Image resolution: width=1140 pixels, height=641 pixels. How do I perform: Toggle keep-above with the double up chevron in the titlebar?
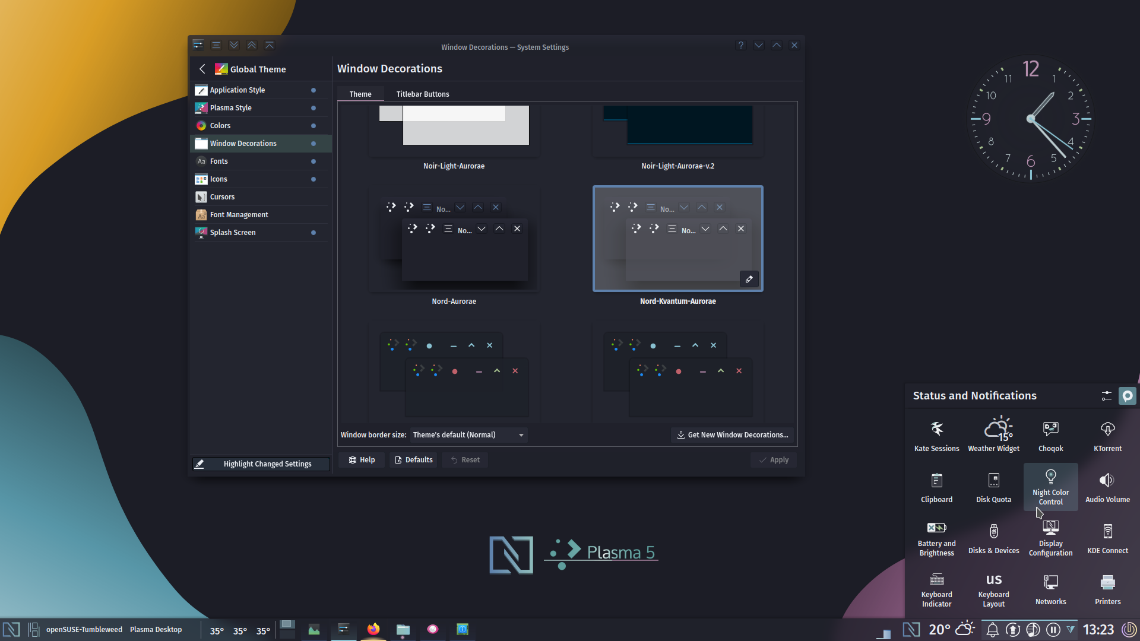point(252,45)
